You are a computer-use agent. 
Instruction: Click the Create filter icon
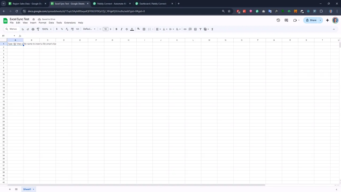(200, 29)
